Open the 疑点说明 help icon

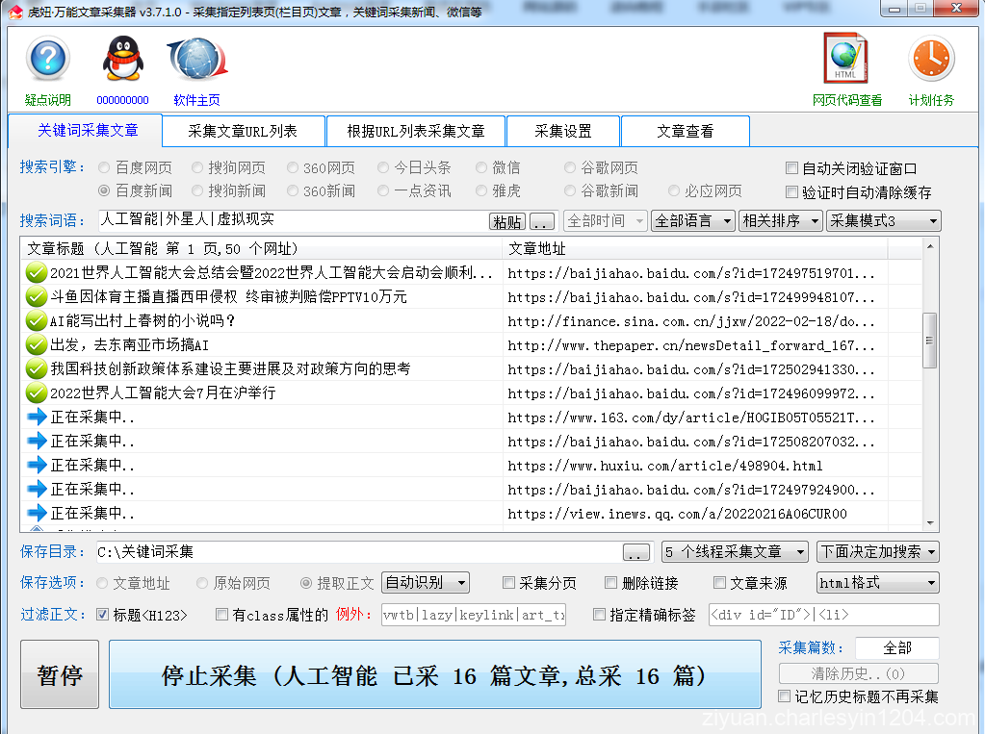(x=46, y=60)
